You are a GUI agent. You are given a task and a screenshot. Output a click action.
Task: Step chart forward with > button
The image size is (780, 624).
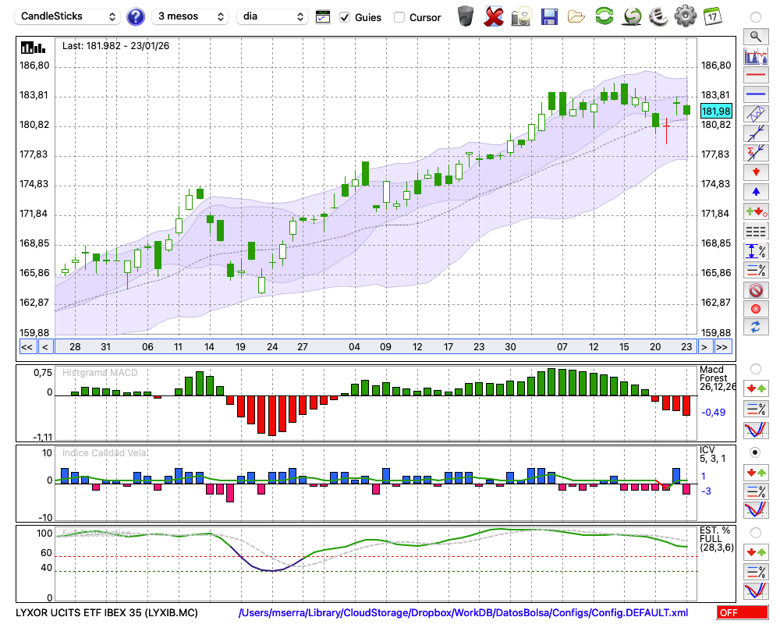tap(704, 347)
